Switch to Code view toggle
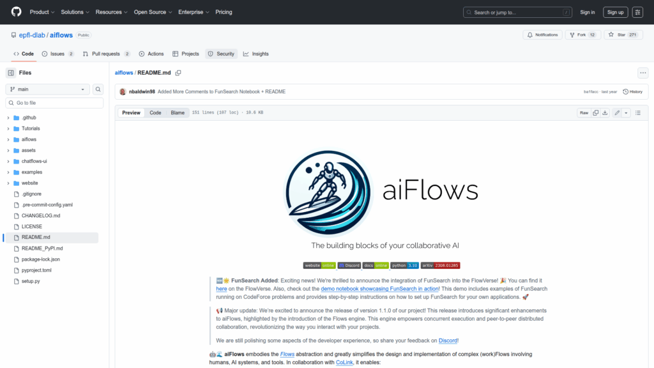This screenshot has width=654, height=368. point(155,112)
